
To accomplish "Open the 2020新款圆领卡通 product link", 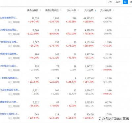I will click(x=10, y=90).
